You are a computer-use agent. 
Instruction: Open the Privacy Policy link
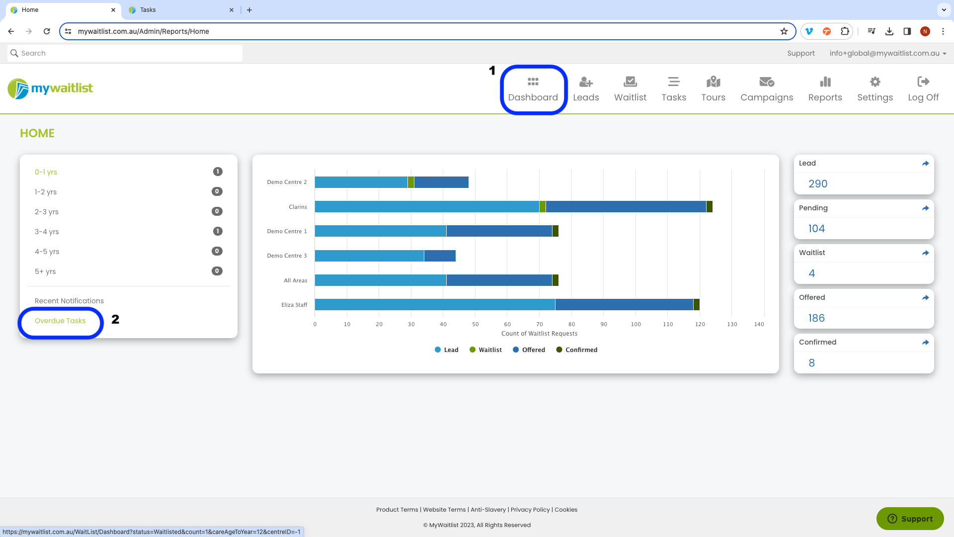pyautogui.click(x=530, y=509)
